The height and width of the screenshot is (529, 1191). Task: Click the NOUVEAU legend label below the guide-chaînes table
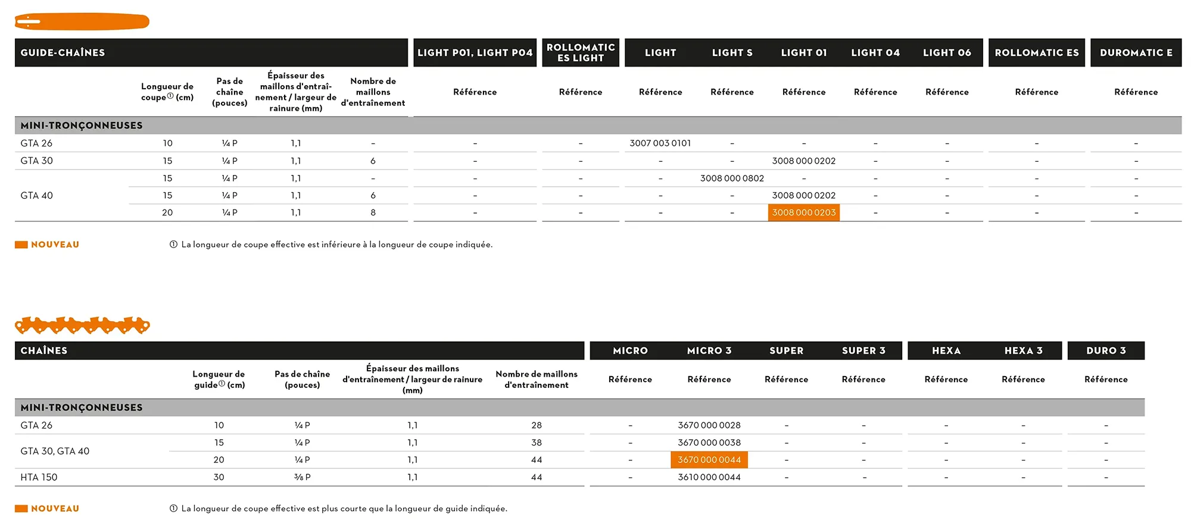click(55, 245)
